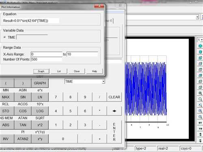The image size is (203, 152).
Task: Pan the model down arrow icon
Action: click(200, 140)
